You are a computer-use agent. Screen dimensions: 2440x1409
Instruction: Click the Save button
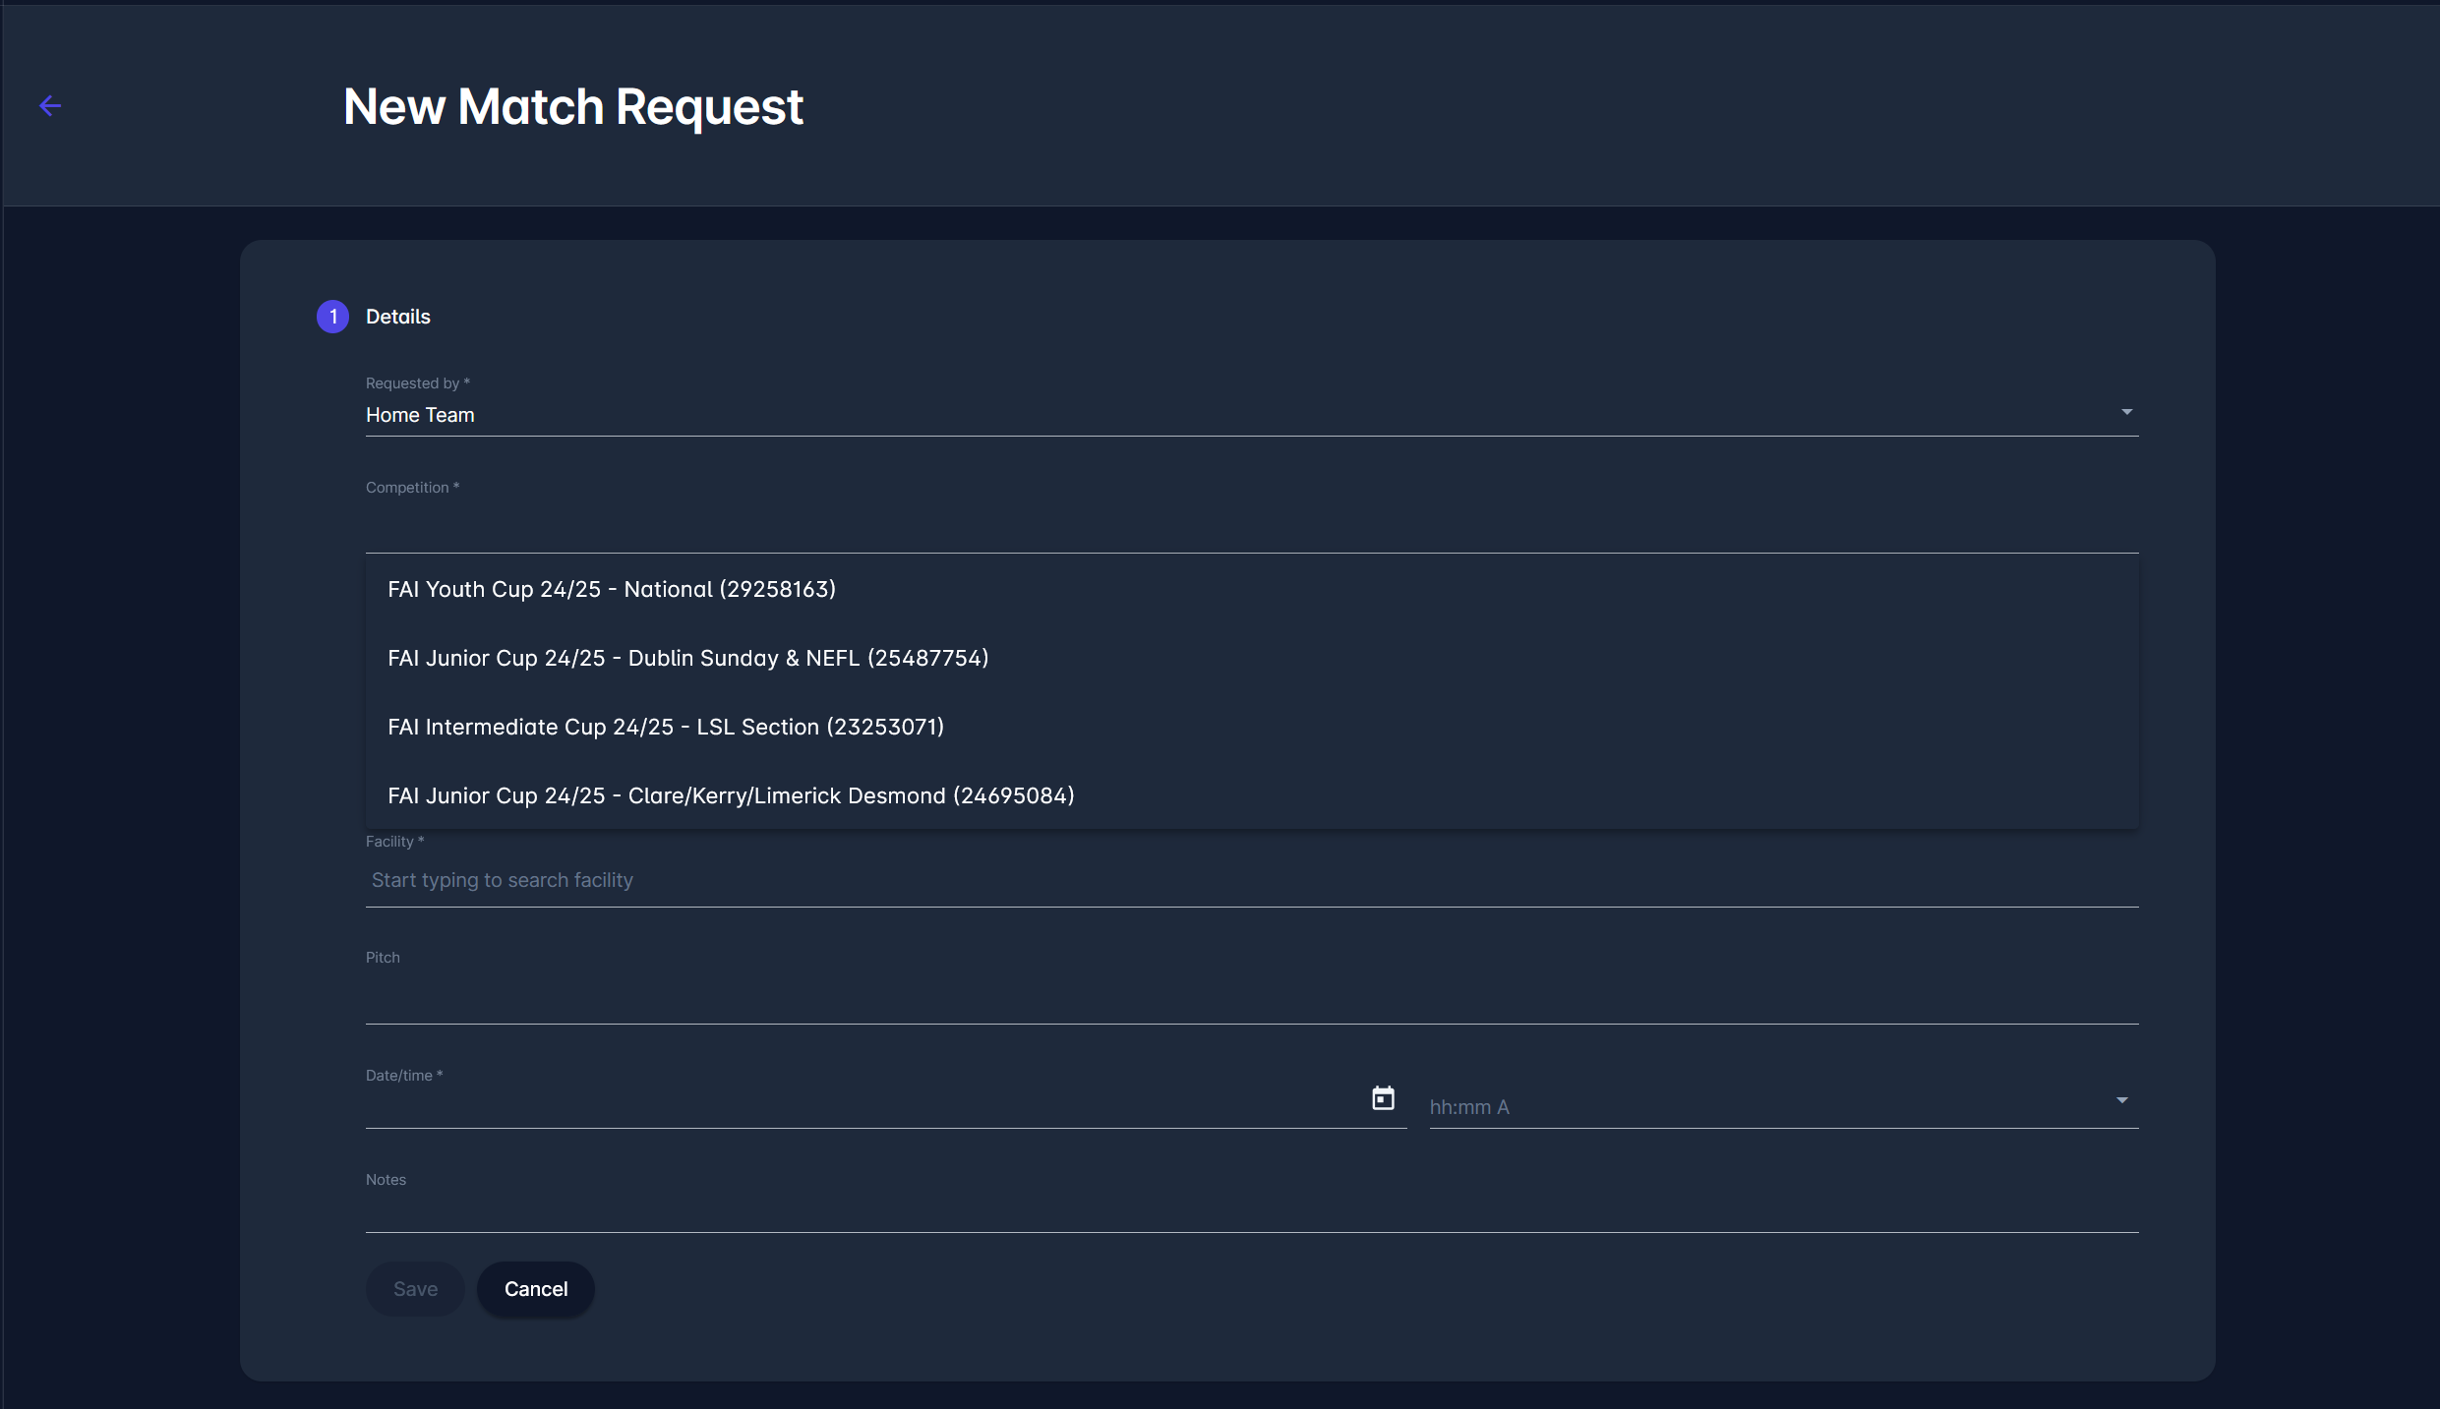(415, 1289)
